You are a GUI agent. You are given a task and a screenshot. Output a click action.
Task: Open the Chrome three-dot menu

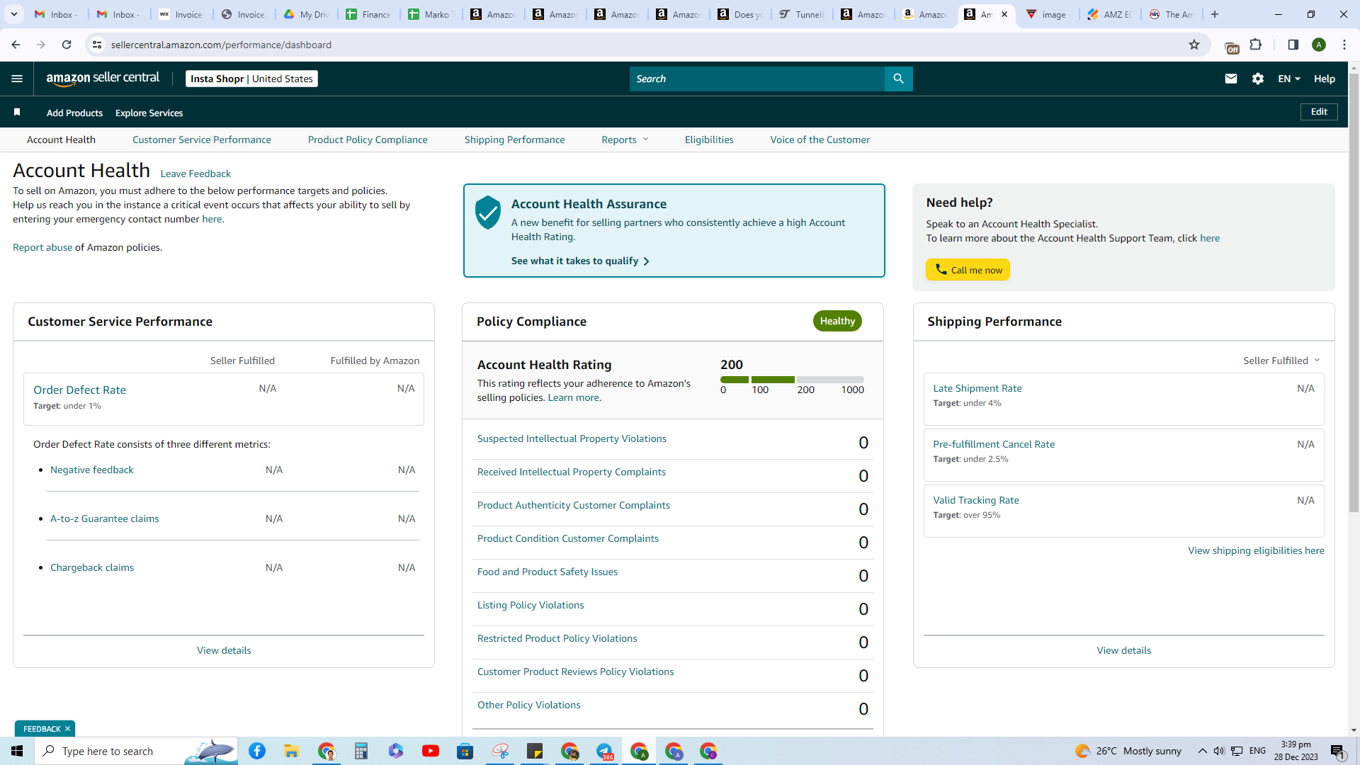pyautogui.click(x=1344, y=45)
